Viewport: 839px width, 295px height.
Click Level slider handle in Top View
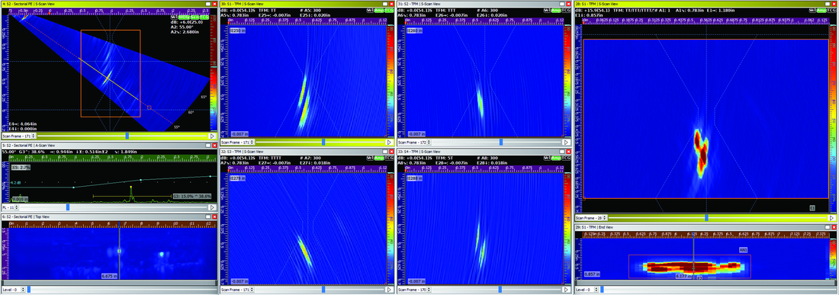coord(29,290)
